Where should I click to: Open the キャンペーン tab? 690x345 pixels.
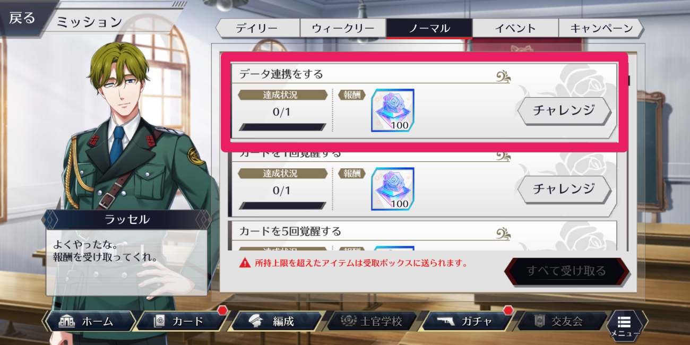601,28
